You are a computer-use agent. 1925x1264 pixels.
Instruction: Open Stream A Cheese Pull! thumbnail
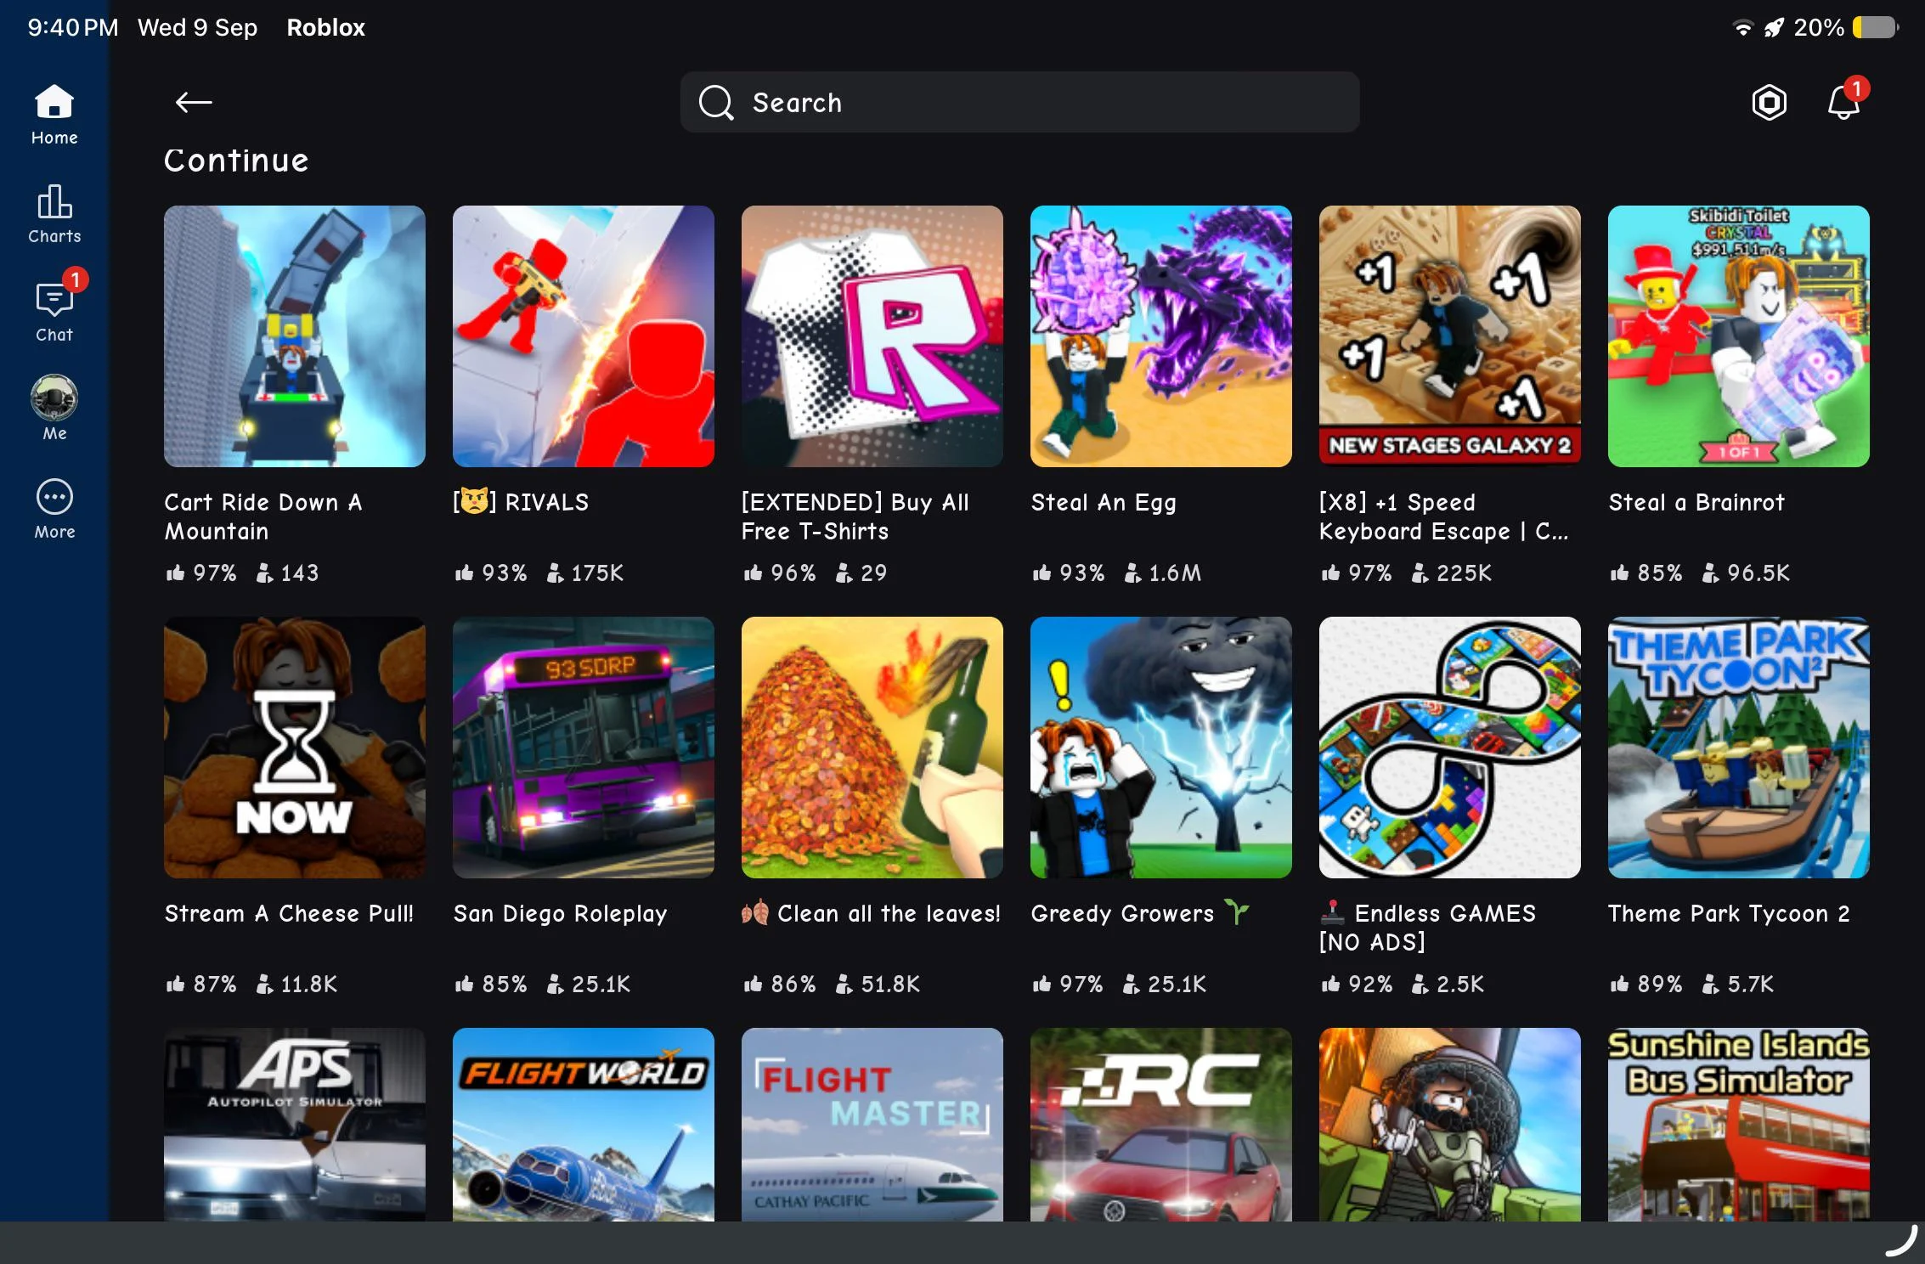coord(295,748)
